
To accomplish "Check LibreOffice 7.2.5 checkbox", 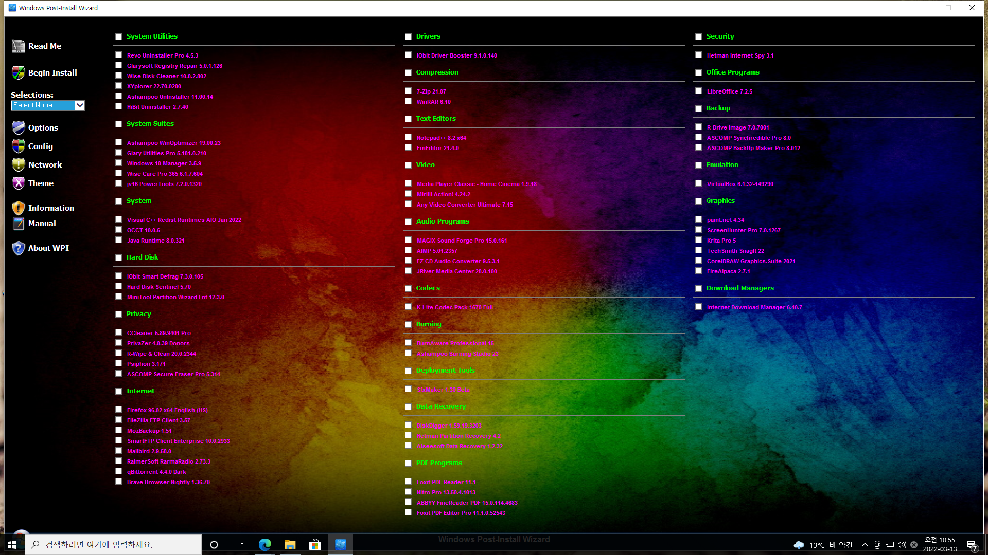I will (x=699, y=91).
